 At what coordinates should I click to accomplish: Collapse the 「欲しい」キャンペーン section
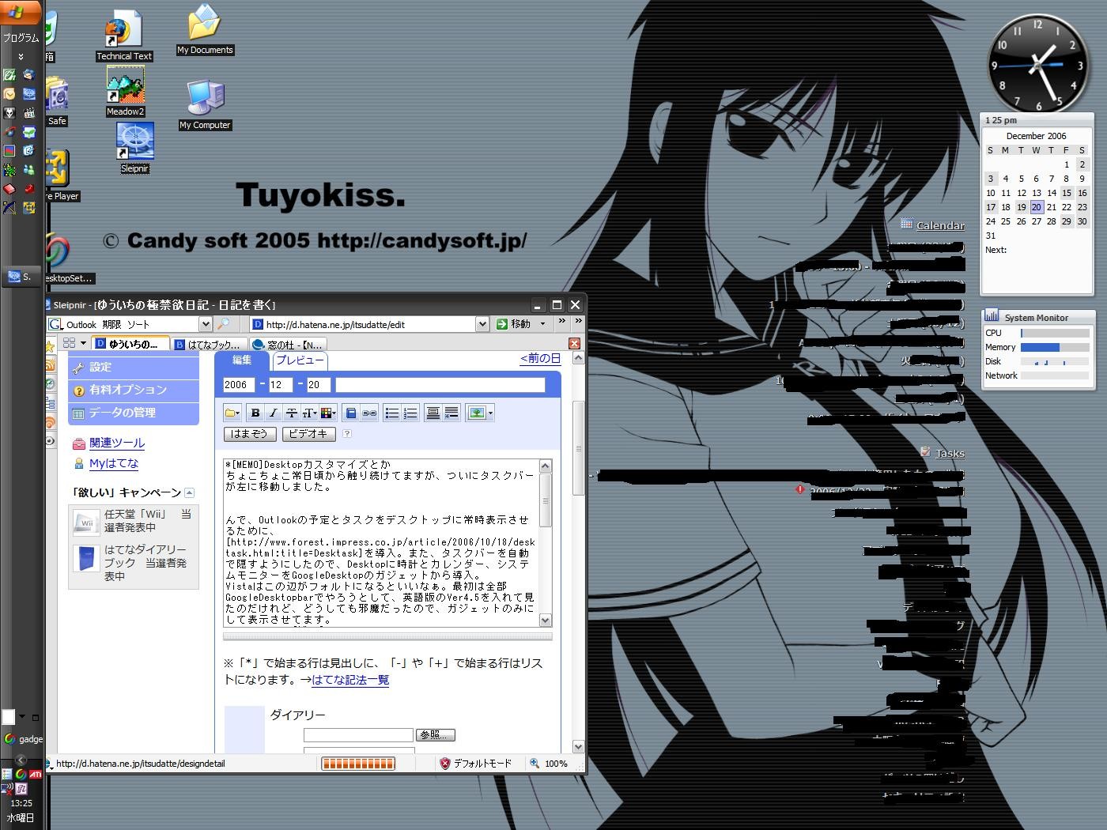(x=189, y=492)
